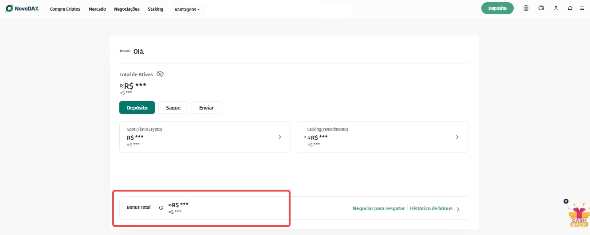Open the notifications bell

tap(570, 8)
